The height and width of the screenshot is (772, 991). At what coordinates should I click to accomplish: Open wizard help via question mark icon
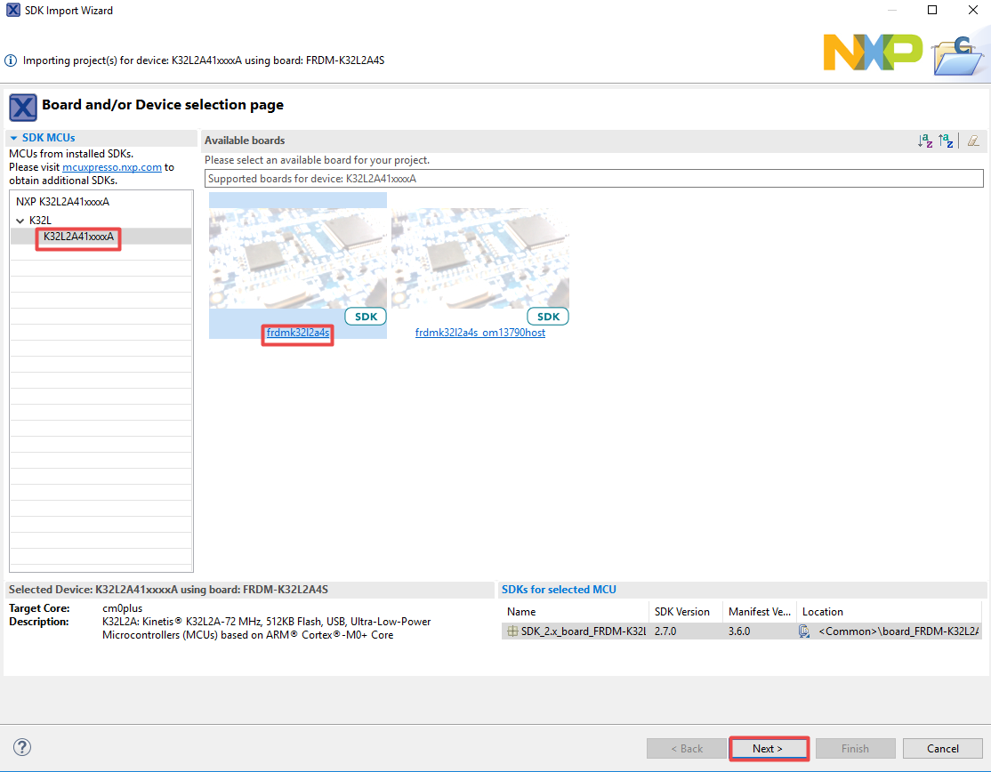tap(22, 747)
